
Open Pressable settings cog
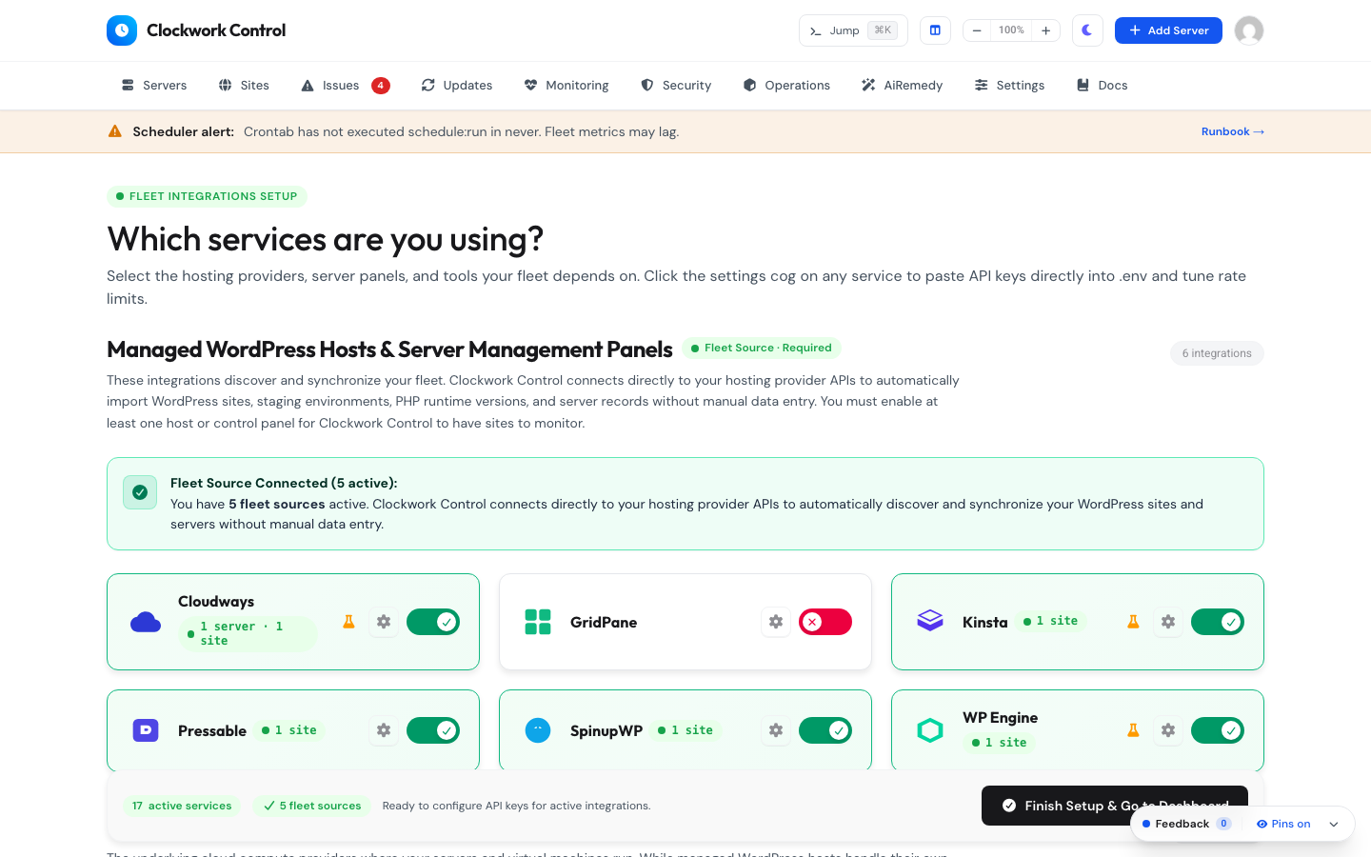pos(384,730)
